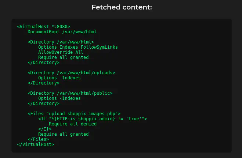Click the opening VirtualHost *:8080 line
Viewport: 242px width, 158px height.
[x=43, y=27]
